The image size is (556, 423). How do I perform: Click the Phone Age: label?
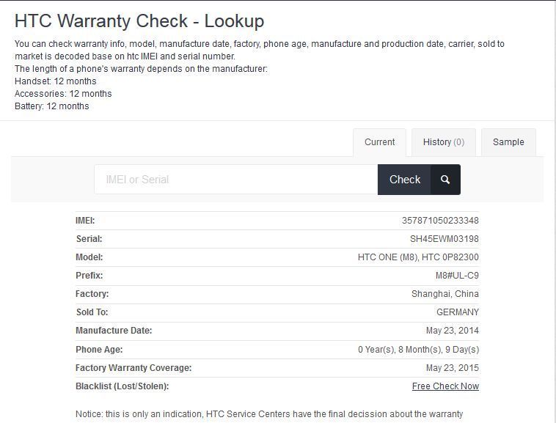coord(99,349)
